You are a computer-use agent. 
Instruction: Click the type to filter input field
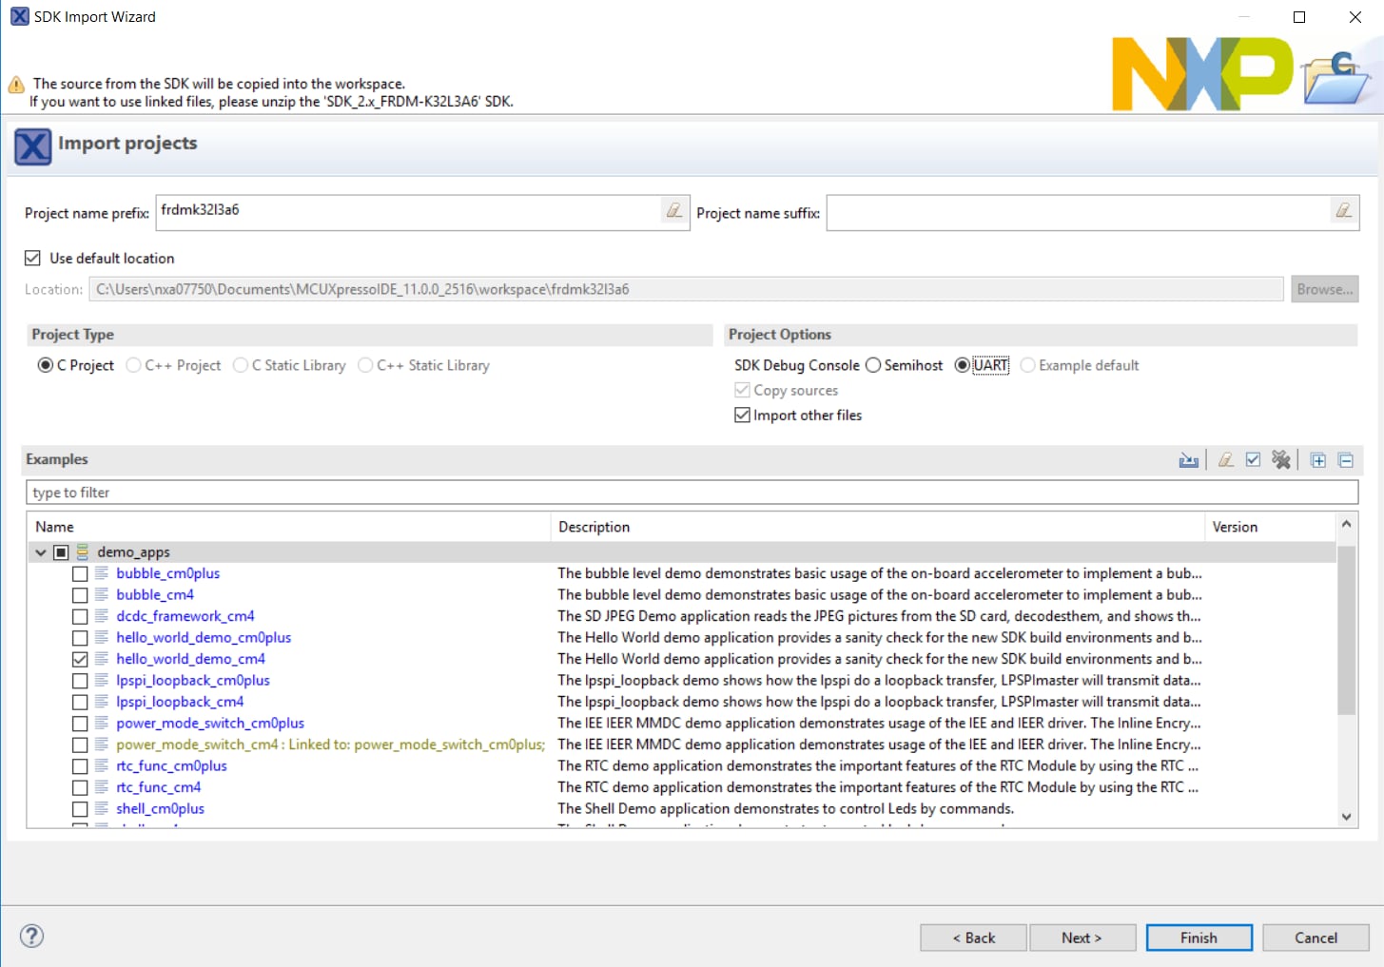pos(691,493)
